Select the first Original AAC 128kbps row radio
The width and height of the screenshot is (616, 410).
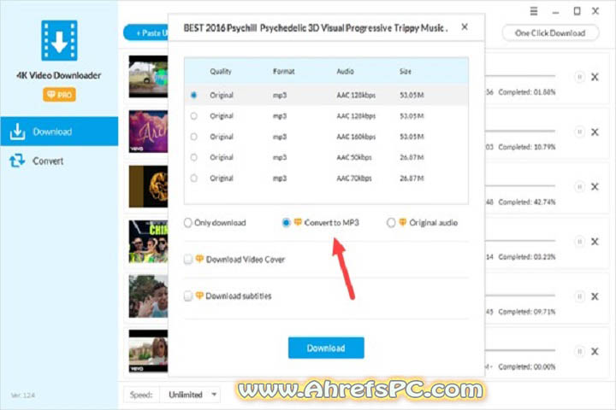coord(193,95)
